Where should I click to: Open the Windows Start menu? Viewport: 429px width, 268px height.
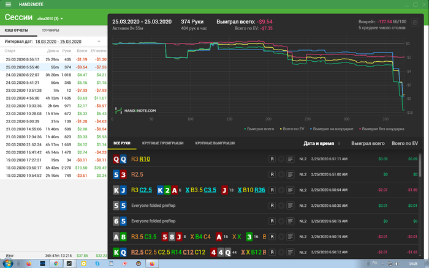coord(7,263)
